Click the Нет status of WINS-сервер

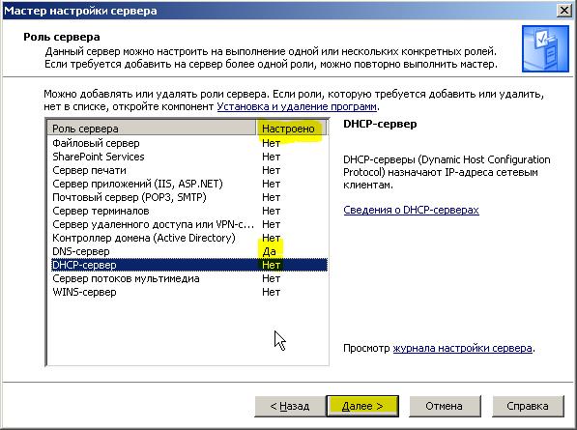click(x=272, y=292)
